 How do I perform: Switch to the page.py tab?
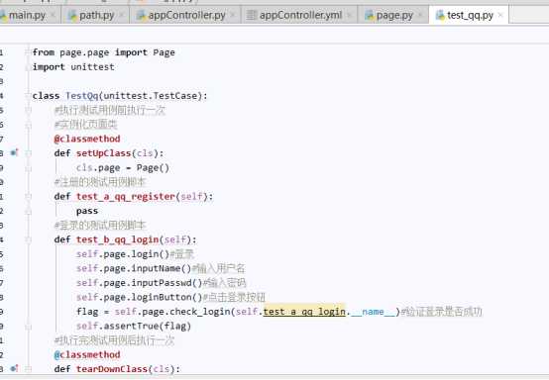(394, 15)
